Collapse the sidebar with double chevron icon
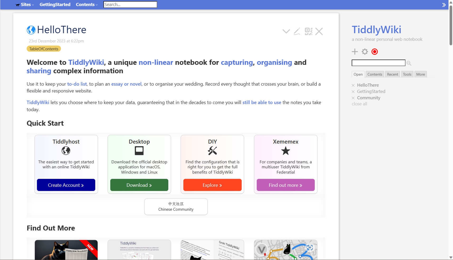Image resolution: width=453 pixels, height=260 pixels. pos(444,5)
